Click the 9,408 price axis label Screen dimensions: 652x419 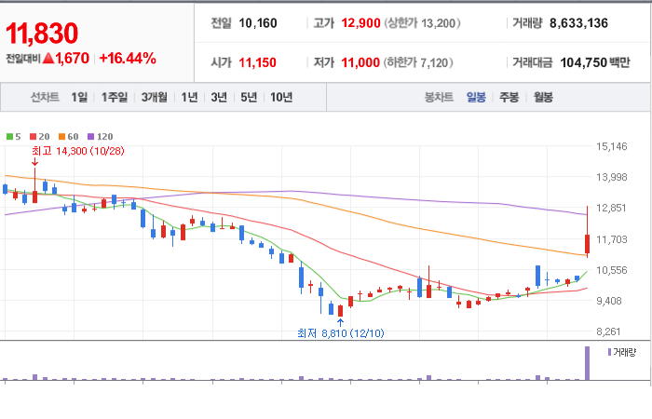click(x=609, y=301)
